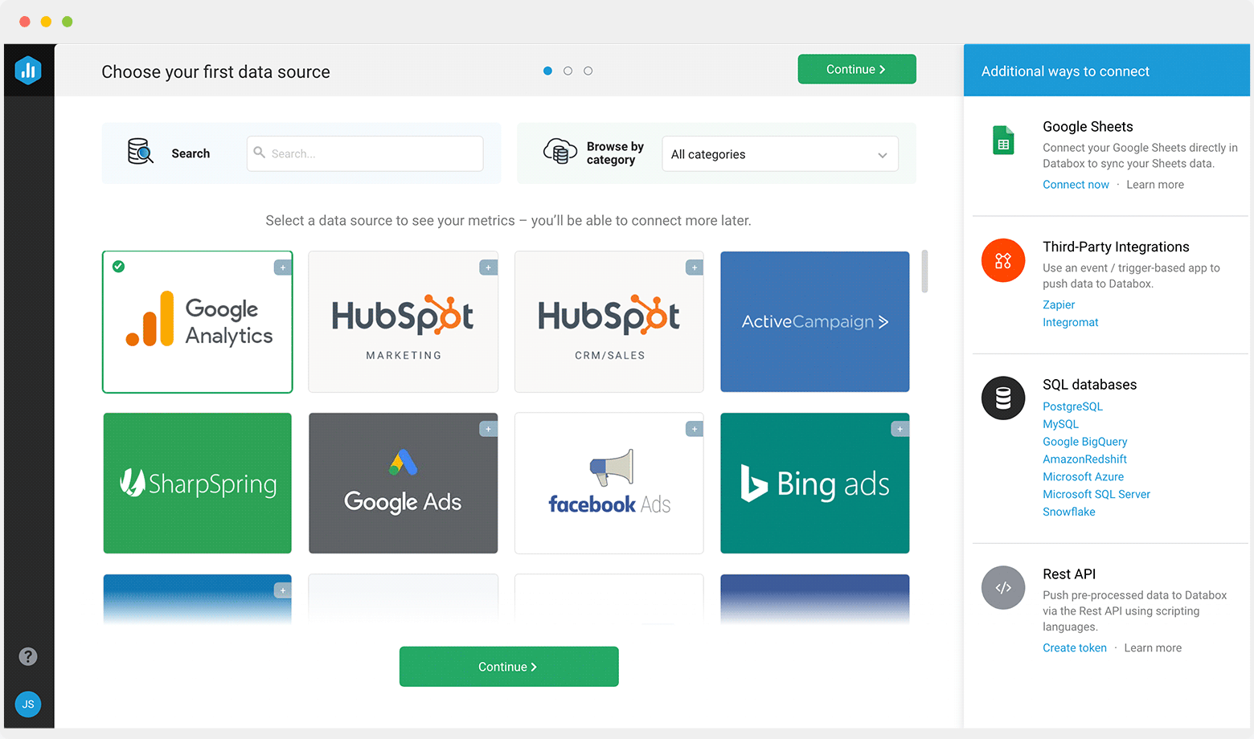This screenshot has height=739, width=1254.
Task: Open the JS user avatar
Action: [28, 704]
